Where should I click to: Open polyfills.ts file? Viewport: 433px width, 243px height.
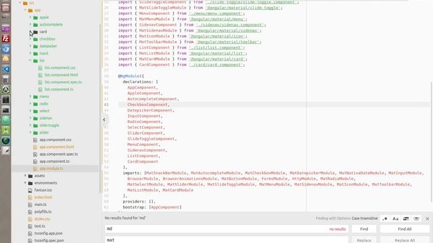(43, 211)
